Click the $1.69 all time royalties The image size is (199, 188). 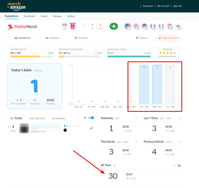(x=129, y=174)
